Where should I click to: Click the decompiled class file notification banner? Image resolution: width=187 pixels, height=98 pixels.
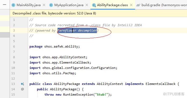(98, 13)
